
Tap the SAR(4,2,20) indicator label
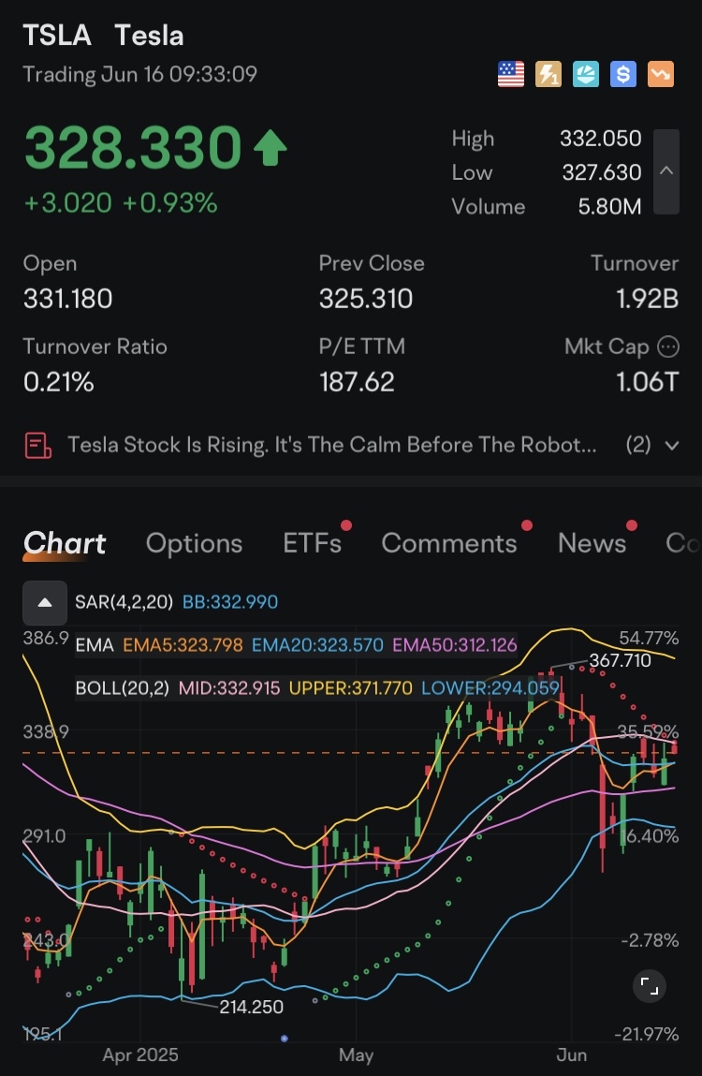pyautogui.click(x=124, y=602)
